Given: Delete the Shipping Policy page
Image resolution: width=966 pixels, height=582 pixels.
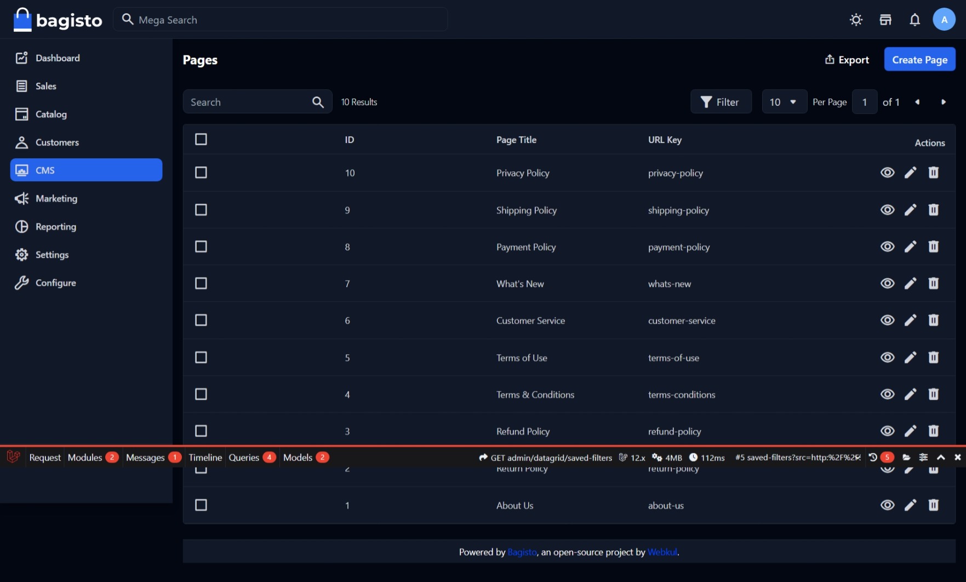Looking at the screenshot, I should [x=933, y=210].
